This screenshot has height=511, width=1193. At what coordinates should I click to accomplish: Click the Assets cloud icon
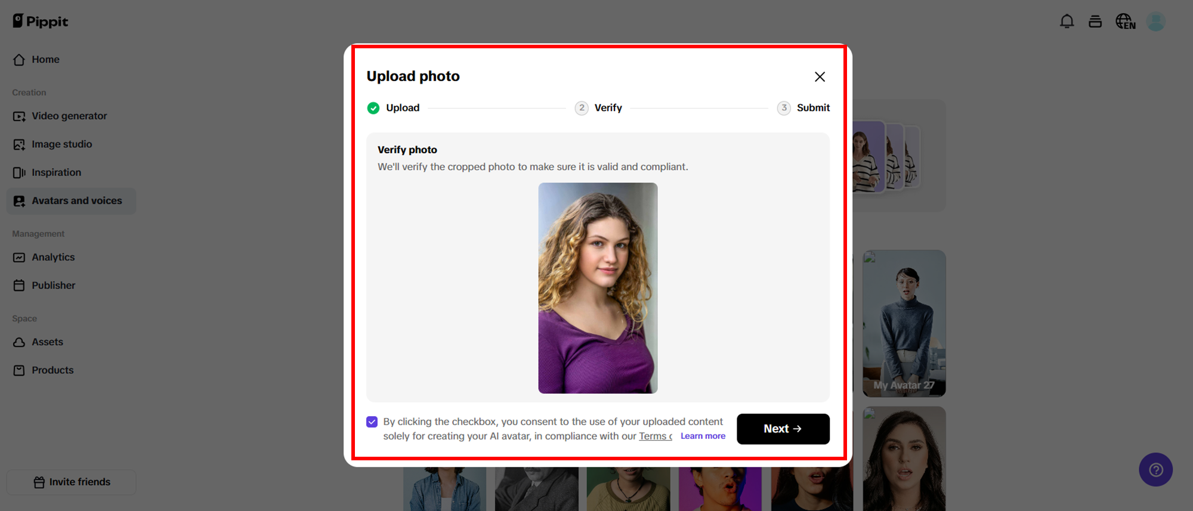(x=19, y=342)
